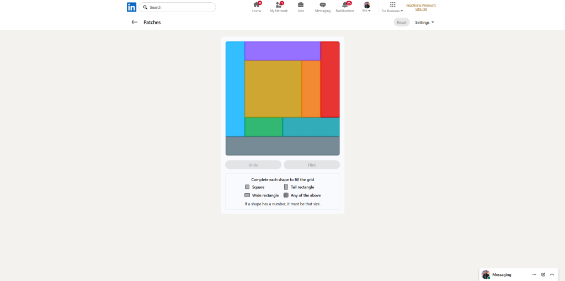Viewport: 565px width, 281px height.
Task: Select the orange tall patch
Action: coord(311,89)
